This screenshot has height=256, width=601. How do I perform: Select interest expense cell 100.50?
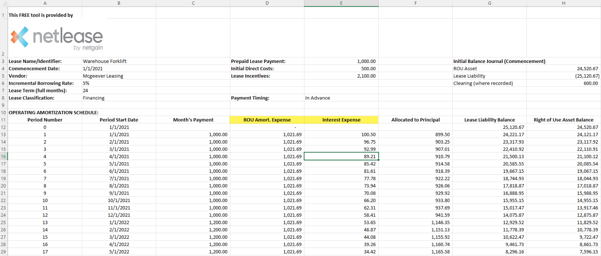coord(341,135)
